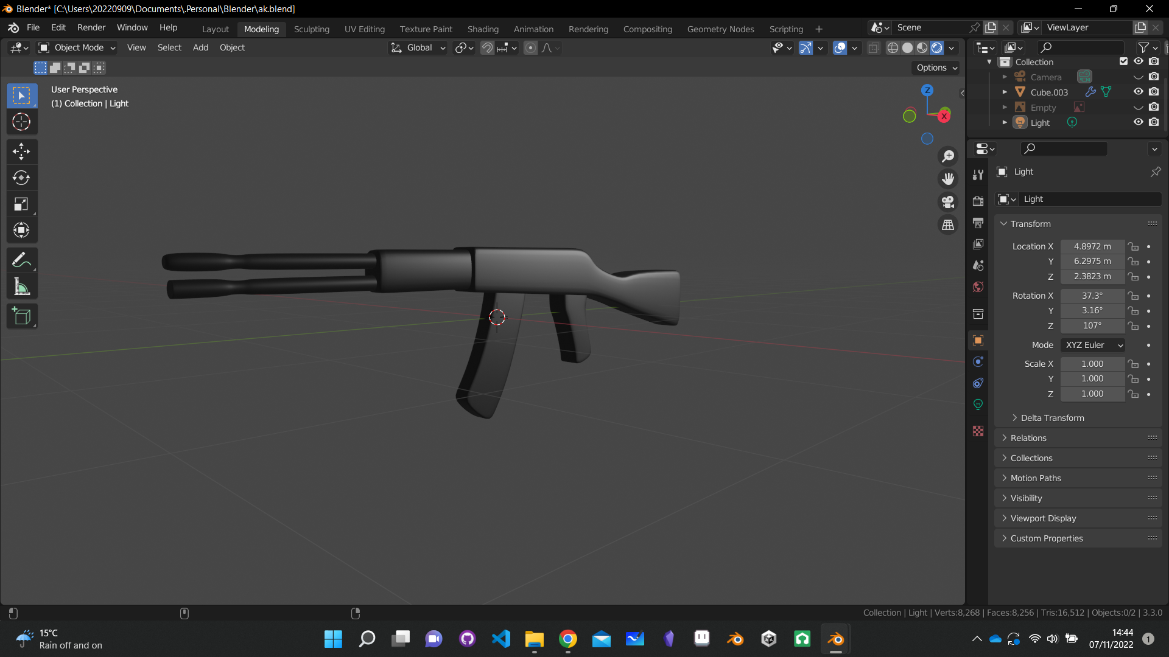1169x657 pixels.
Task: Open the Render menu
Action: [x=91, y=28]
